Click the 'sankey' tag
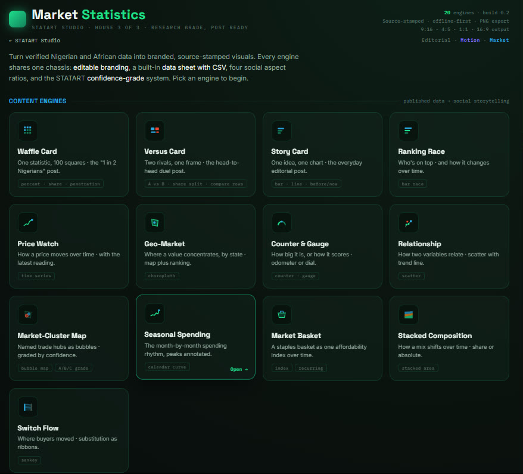This screenshot has width=523, height=474. coord(29,460)
